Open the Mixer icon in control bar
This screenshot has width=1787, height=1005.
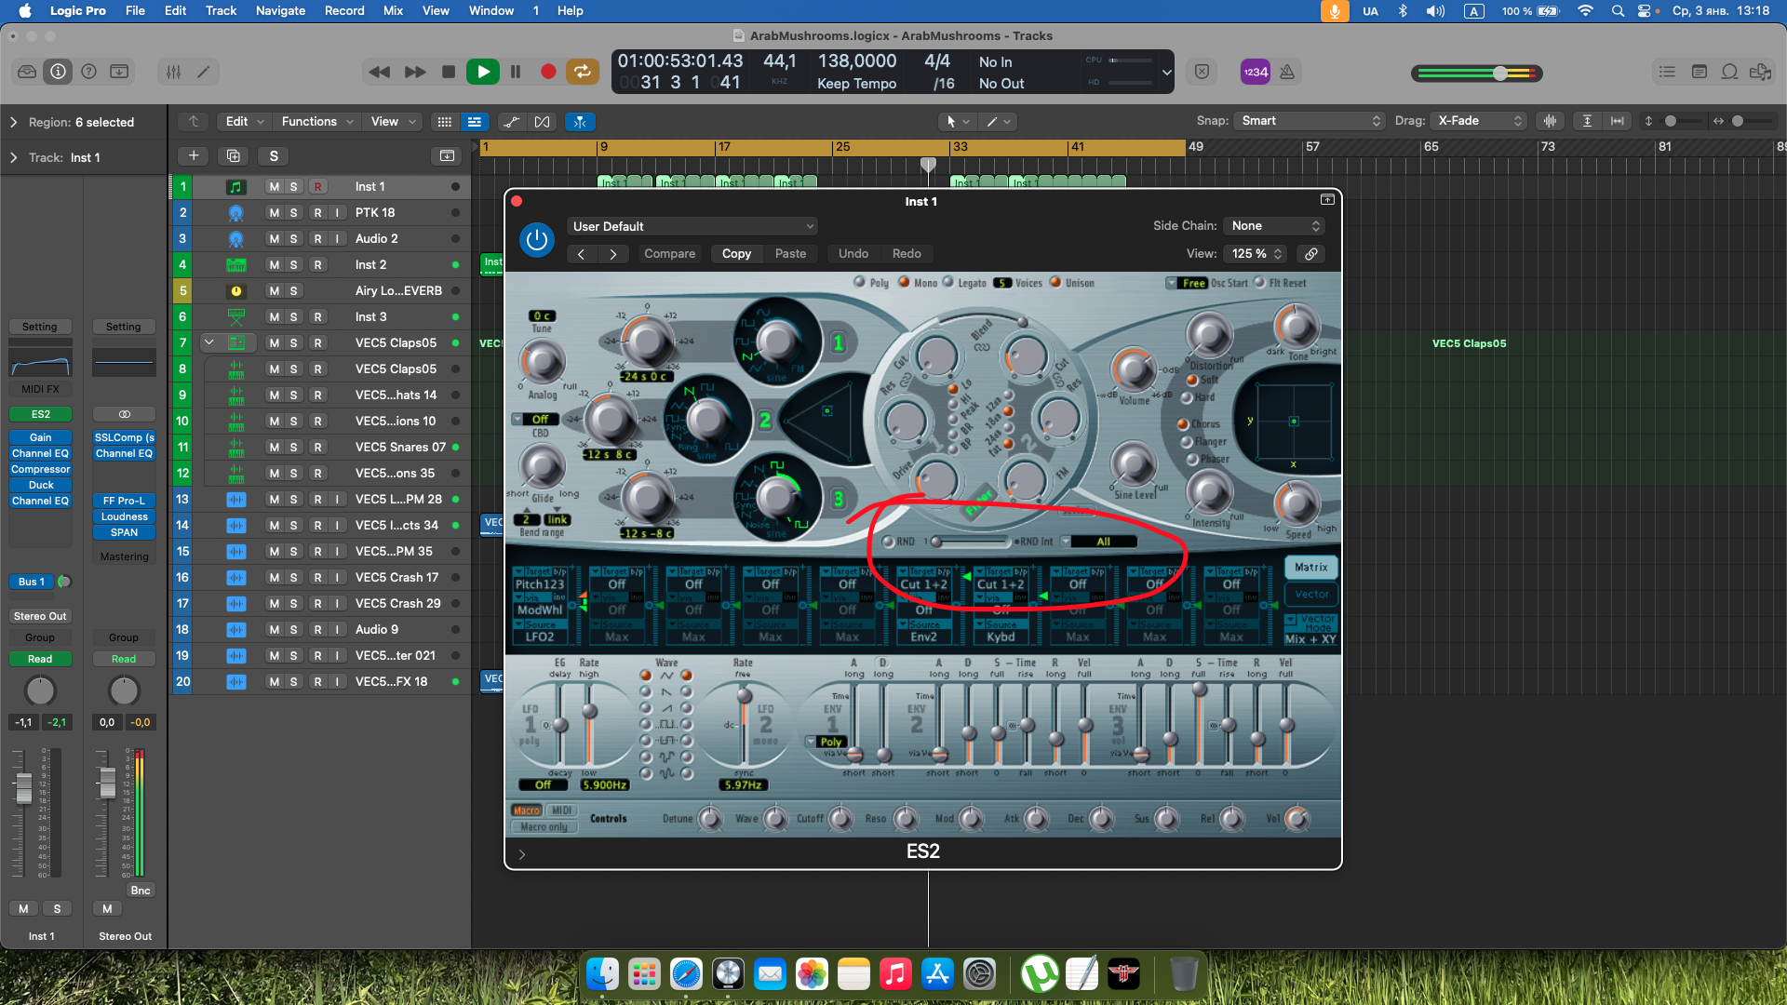[174, 72]
